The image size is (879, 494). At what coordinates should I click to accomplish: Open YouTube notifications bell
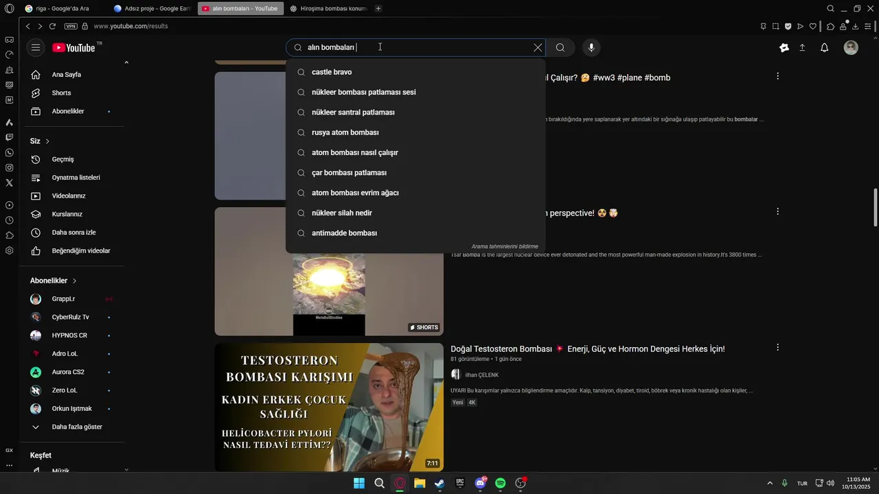pyautogui.click(x=825, y=47)
